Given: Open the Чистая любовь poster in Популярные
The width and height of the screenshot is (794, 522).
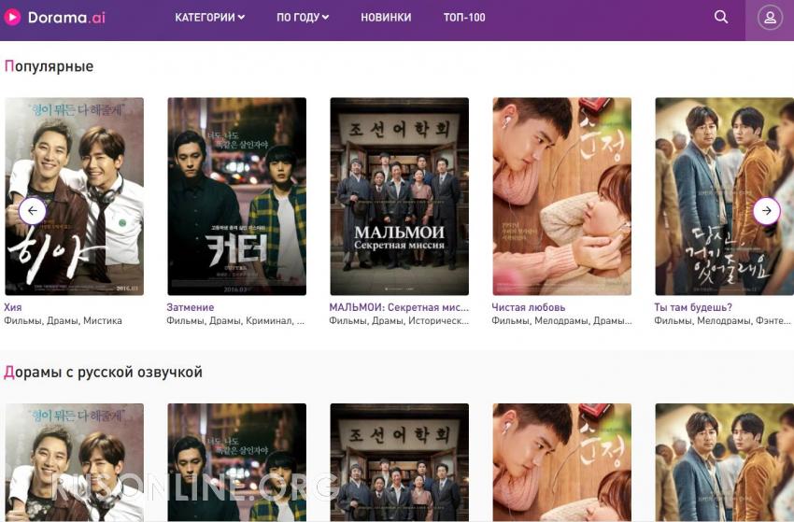Looking at the screenshot, I should click(x=562, y=196).
